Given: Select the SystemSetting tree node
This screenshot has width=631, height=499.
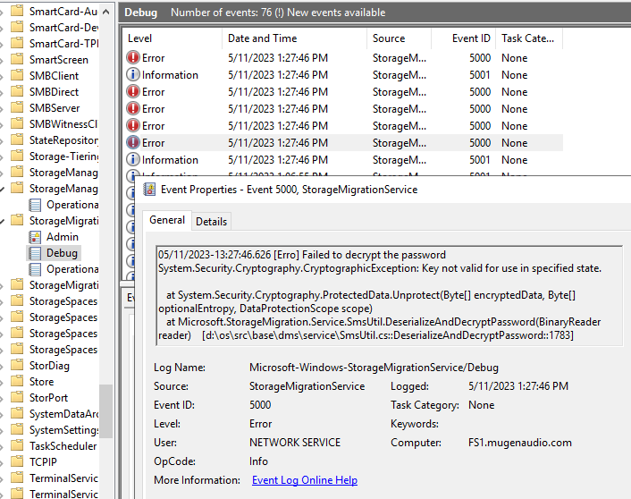Looking at the screenshot, I should point(63,430).
